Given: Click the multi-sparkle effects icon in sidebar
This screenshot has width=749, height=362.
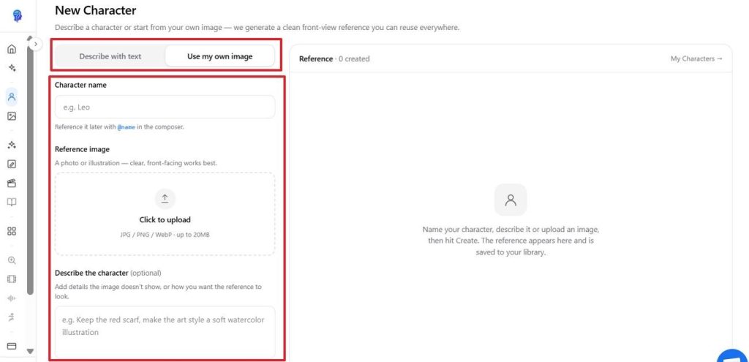Looking at the screenshot, I should (x=12, y=145).
